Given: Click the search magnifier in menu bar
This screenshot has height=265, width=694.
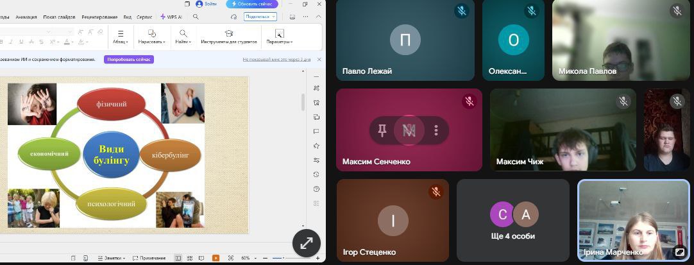Looking at the screenshot, I should click(x=196, y=17).
